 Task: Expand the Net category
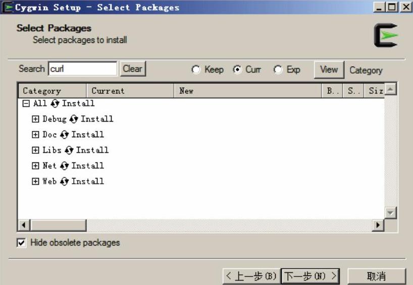35,165
